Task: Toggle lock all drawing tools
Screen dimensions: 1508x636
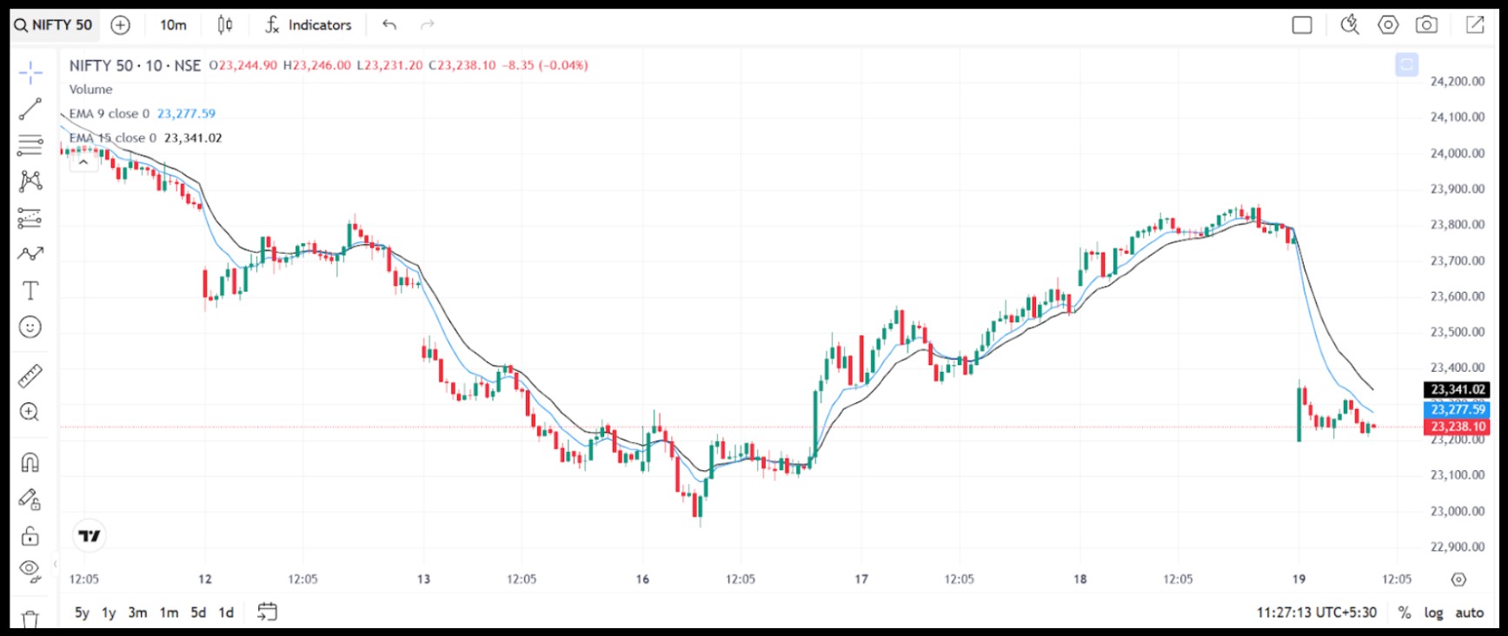Action: pos(30,535)
